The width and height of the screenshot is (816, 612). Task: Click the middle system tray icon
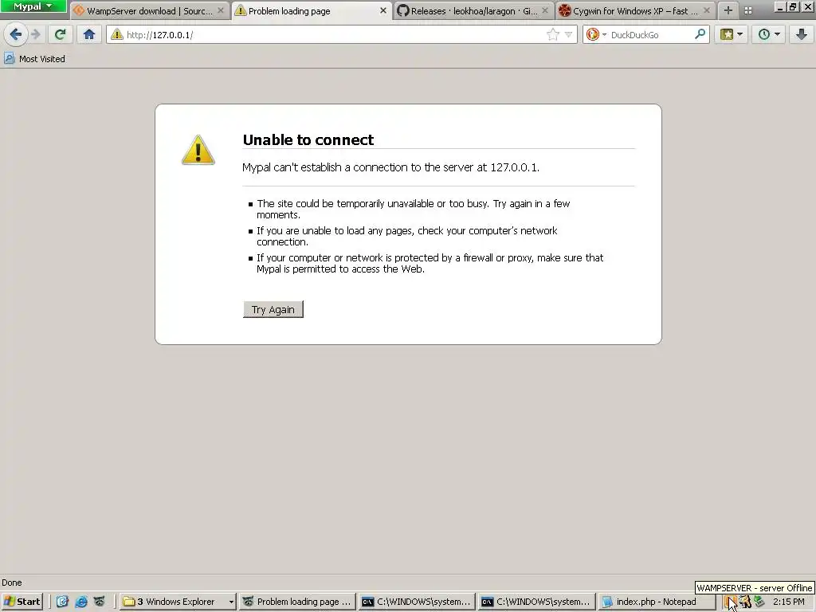tap(745, 602)
